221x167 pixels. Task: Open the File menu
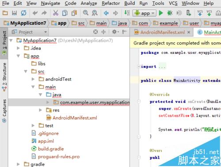(x=6, y=3)
